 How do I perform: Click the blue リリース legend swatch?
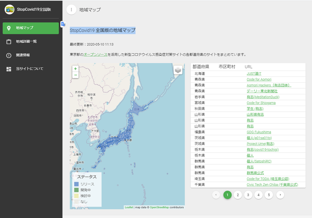point(76,184)
